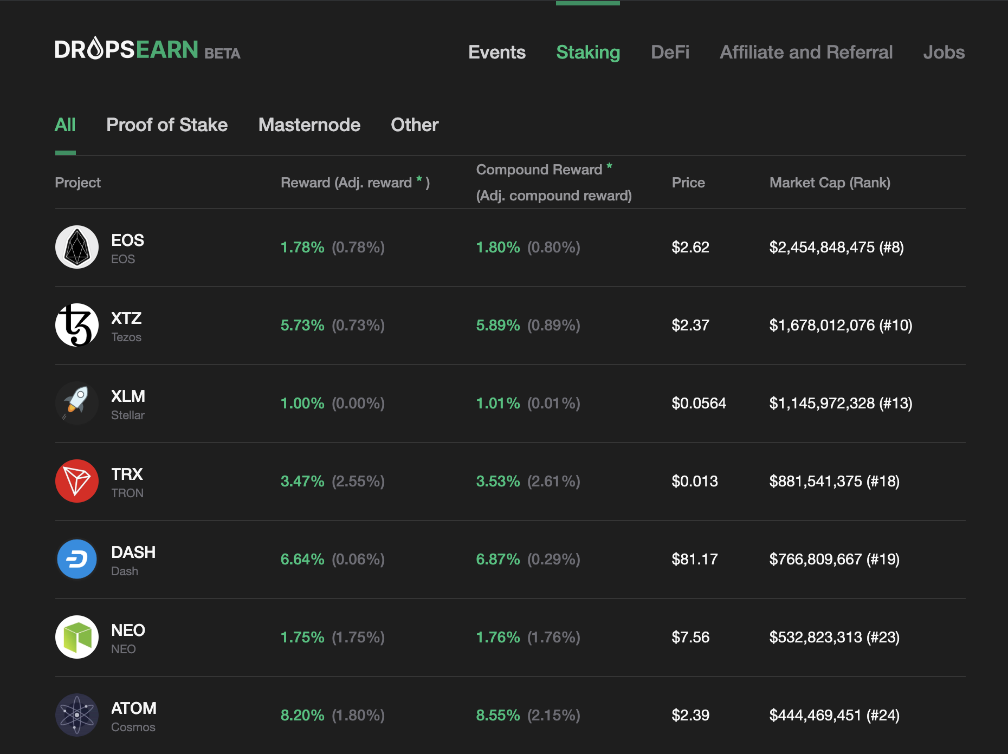Image resolution: width=1008 pixels, height=754 pixels.
Task: Click the NEO price $7.56
Action: point(690,637)
